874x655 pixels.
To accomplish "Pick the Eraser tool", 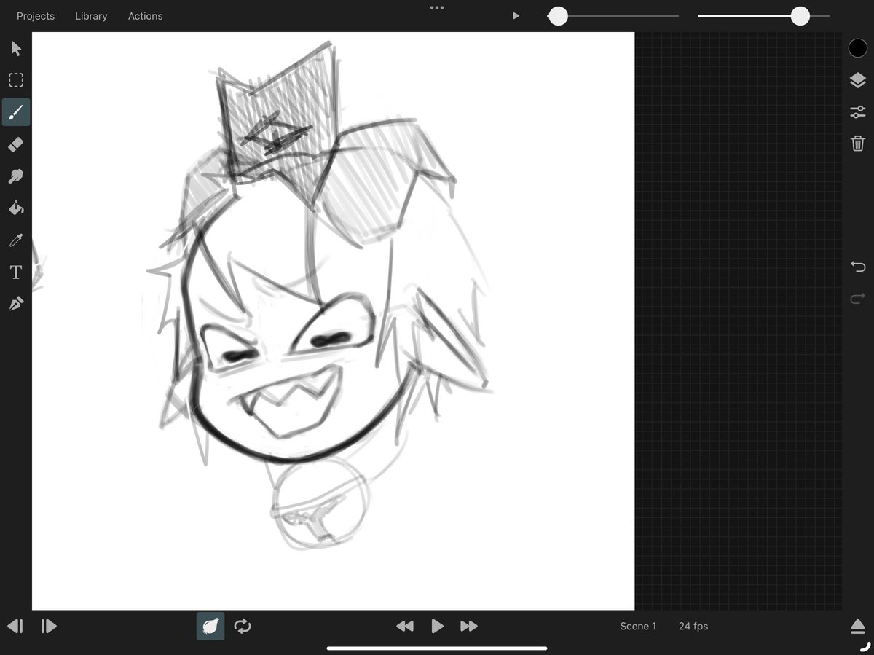I will tap(16, 144).
